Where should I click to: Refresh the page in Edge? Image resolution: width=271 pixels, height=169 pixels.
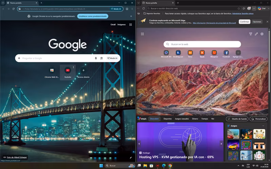[x=143, y=8]
